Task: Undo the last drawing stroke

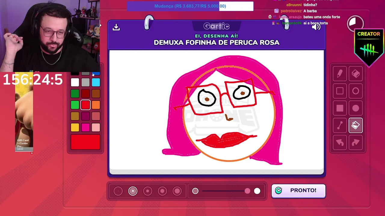Action: pyautogui.click(x=340, y=143)
